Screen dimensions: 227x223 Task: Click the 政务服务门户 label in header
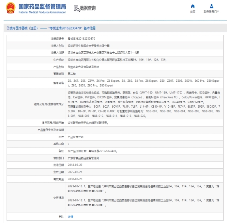(211, 12)
